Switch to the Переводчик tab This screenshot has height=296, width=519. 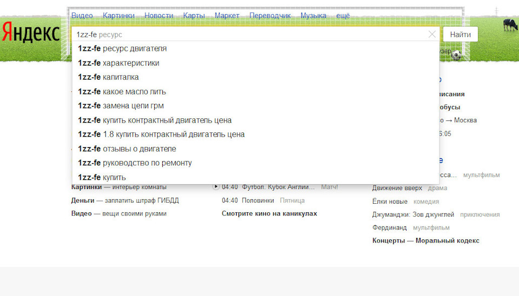tap(270, 16)
